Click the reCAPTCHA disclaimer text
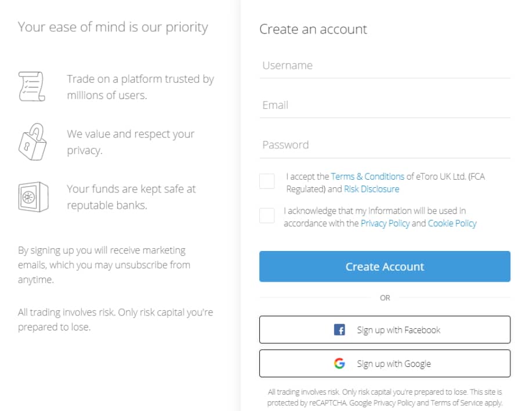This screenshot has height=411, width=522. (385, 397)
